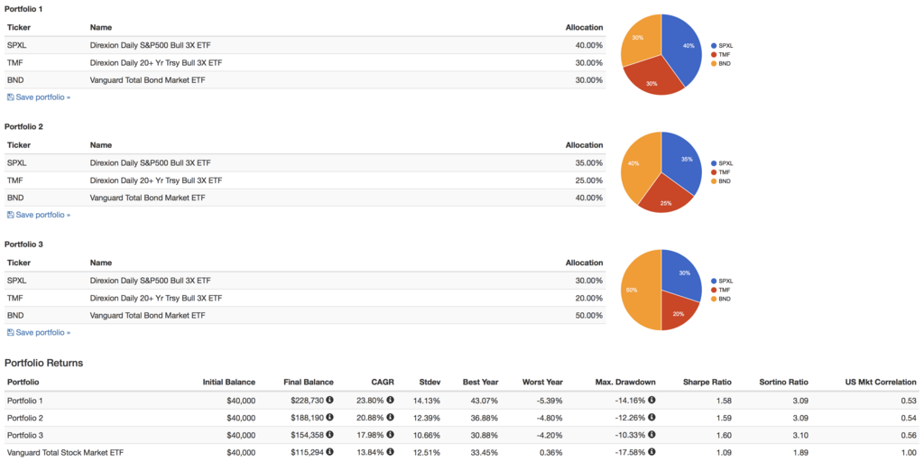Click info icon beside Portfolio 3 final balance
Screen dimensions: 924x462
pos(329,435)
